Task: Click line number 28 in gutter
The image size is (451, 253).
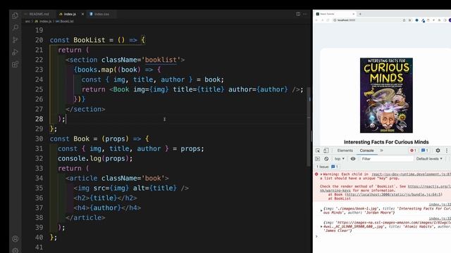Action: tap(39, 119)
